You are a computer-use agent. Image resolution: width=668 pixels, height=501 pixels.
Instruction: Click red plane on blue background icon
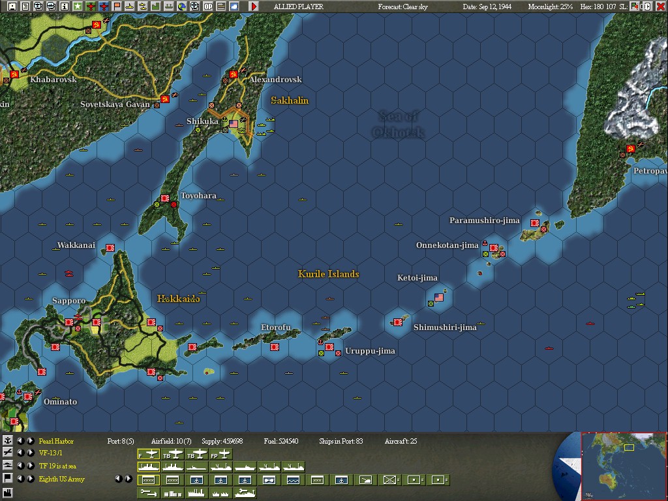coord(104,7)
